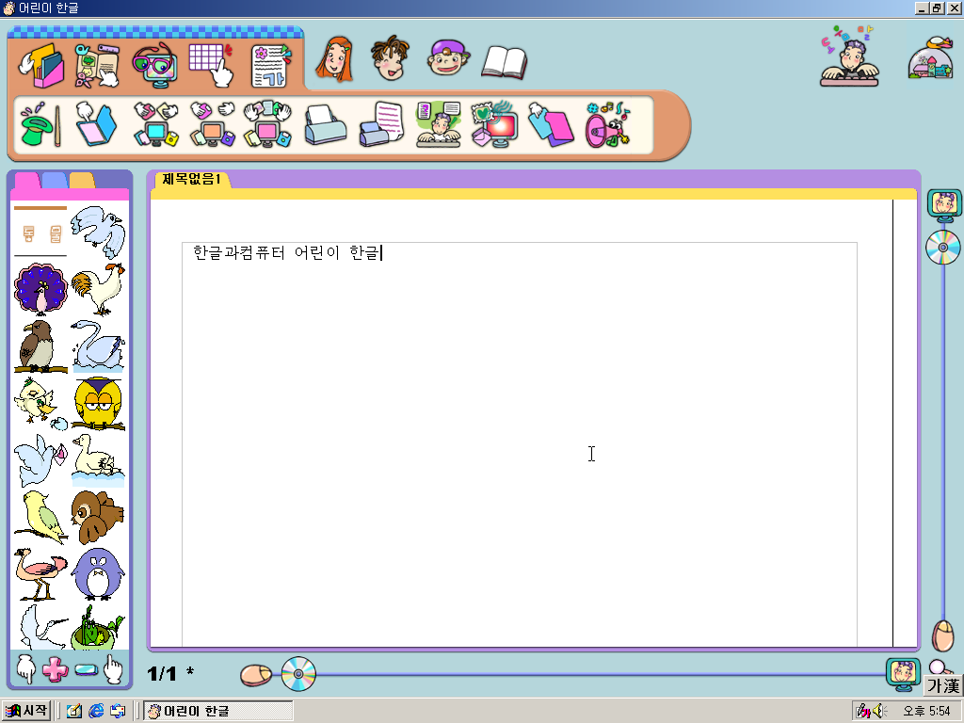The height and width of the screenshot is (723, 964).
Task: Click the boy at keyboard icon
Action: click(x=439, y=124)
